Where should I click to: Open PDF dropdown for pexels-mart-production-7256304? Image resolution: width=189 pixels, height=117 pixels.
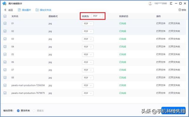point(88,85)
